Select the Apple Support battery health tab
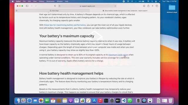 pyautogui.click(x=125, y=10)
